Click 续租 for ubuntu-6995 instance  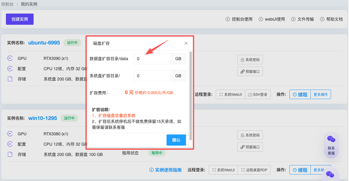(x=300, y=95)
